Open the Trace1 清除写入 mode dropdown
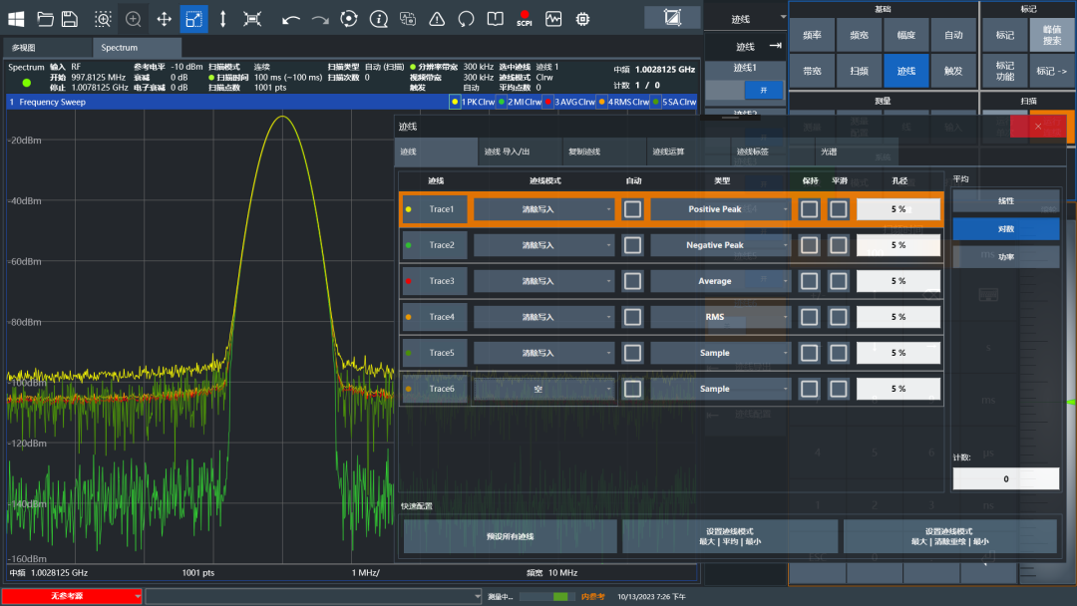Image resolution: width=1077 pixels, height=606 pixels. (543, 209)
